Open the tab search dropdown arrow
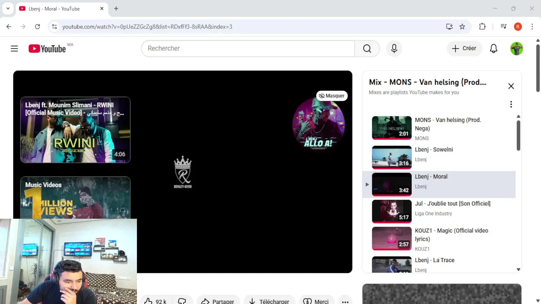541x304 pixels. (8, 8)
